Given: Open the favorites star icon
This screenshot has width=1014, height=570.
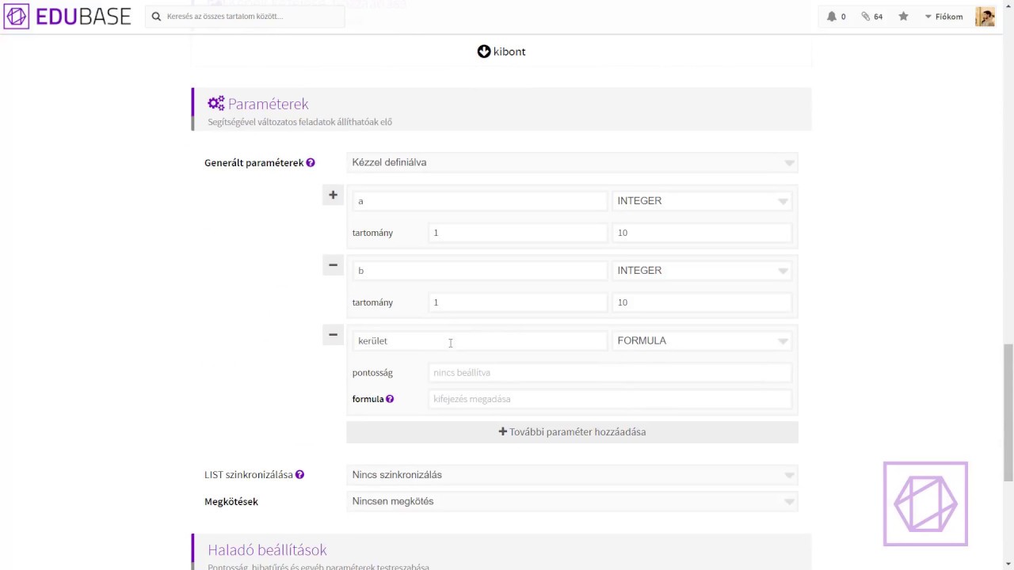Looking at the screenshot, I should point(903,17).
